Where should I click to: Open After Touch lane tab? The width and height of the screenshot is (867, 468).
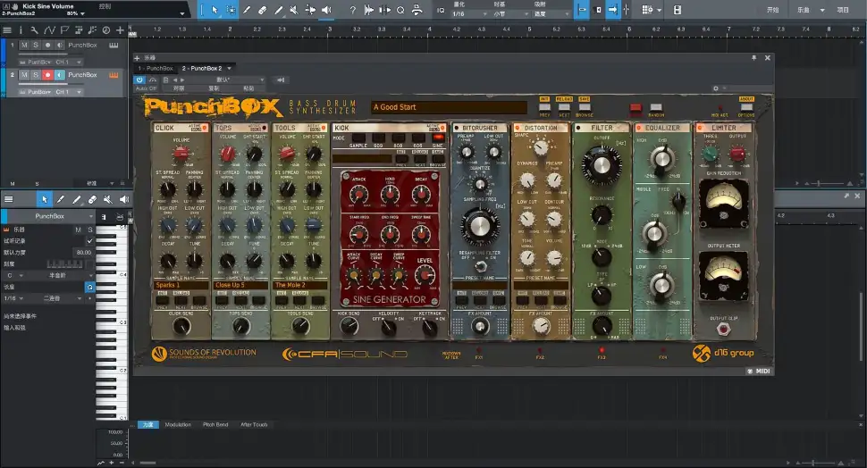click(254, 425)
